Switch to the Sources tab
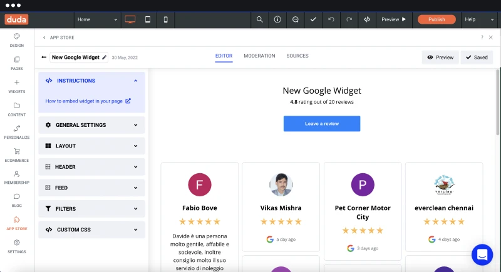The width and height of the screenshot is (501, 272). (x=297, y=56)
